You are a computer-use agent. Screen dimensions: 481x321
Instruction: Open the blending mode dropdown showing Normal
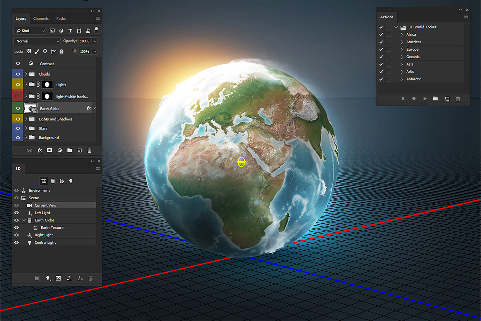37,41
